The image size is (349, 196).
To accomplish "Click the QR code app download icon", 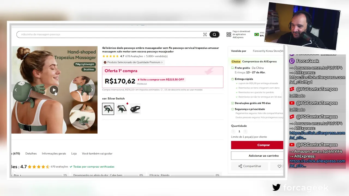I will coord(229,35).
